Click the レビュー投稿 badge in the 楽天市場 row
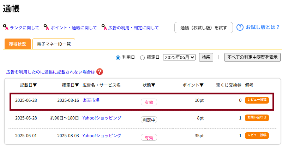 [x=257, y=100]
